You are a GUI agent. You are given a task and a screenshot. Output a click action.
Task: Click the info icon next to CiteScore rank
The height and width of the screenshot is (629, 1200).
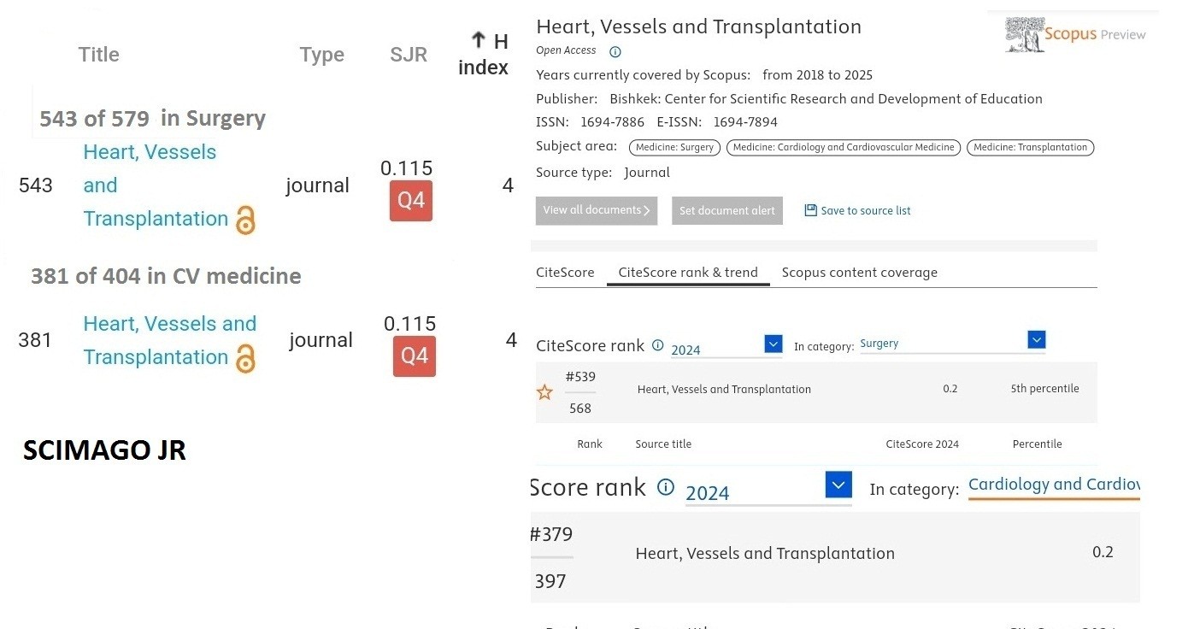click(657, 345)
